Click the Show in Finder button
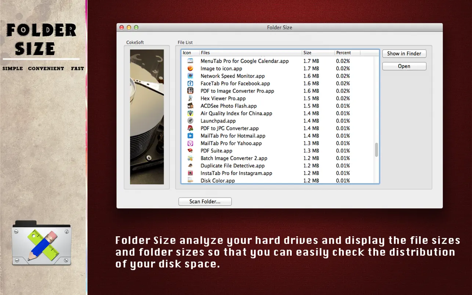Image resolution: width=472 pixels, height=295 pixels. click(x=404, y=54)
